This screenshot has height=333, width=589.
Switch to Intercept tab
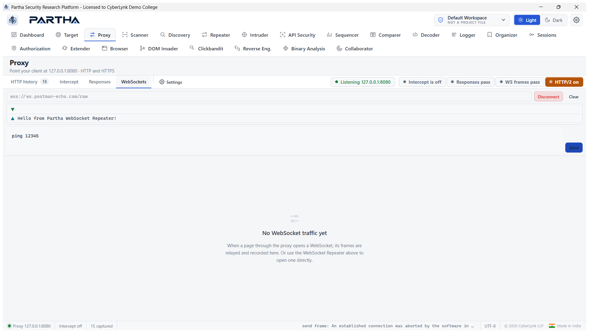(x=69, y=82)
